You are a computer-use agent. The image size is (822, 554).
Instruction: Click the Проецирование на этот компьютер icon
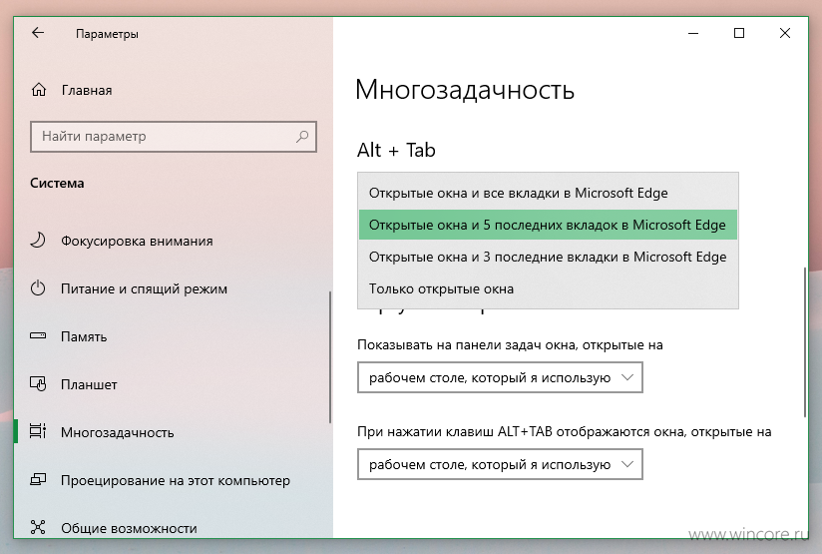click(38, 479)
